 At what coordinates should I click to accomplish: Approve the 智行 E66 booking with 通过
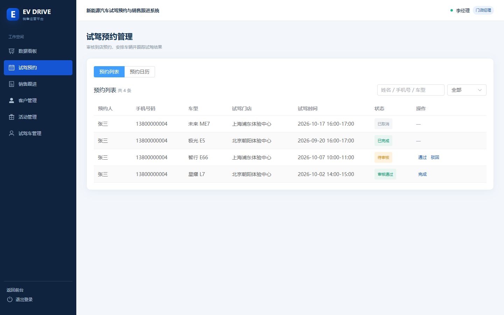point(422,157)
